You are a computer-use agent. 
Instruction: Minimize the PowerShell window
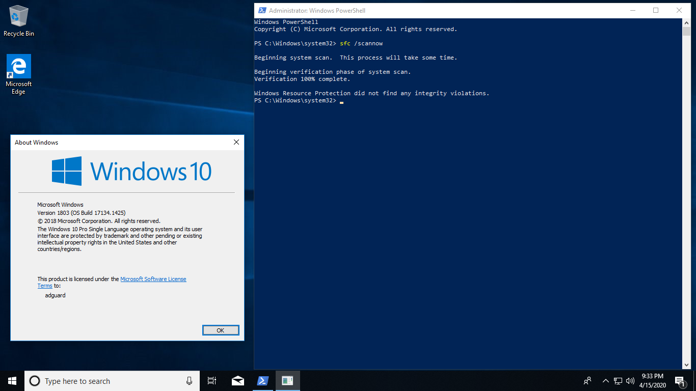point(633,10)
